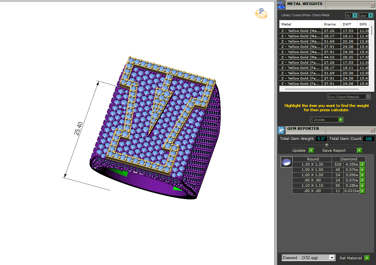
Task: Click the 0.57tw weight cell
Action: coord(352,170)
